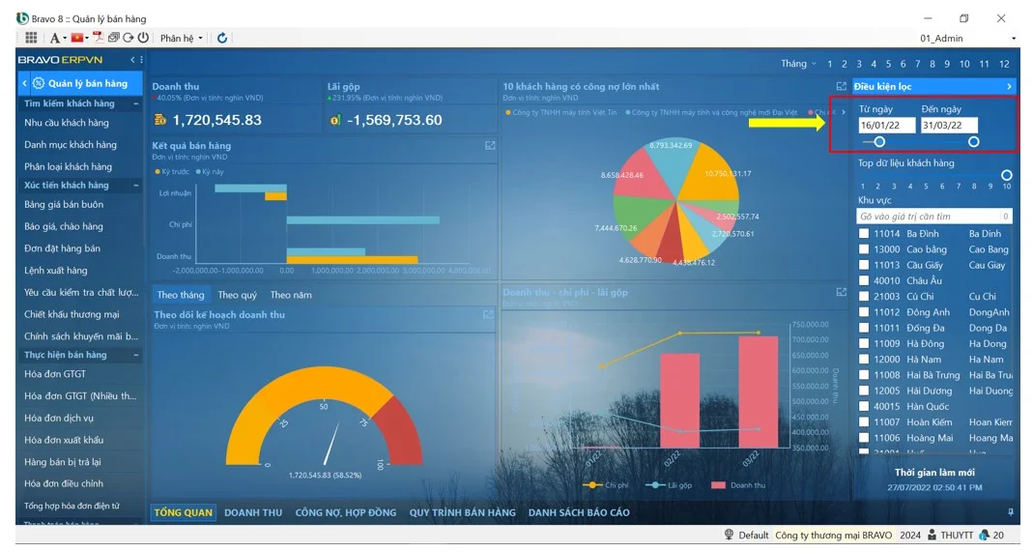Click the blue refresh icon
1033x552 pixels.
(x=222, y=38)
